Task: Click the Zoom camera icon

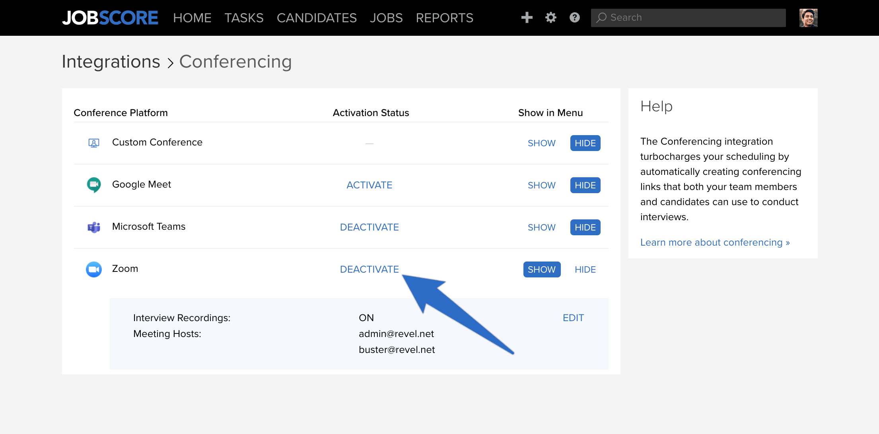Action: click(x=94, y=269)
